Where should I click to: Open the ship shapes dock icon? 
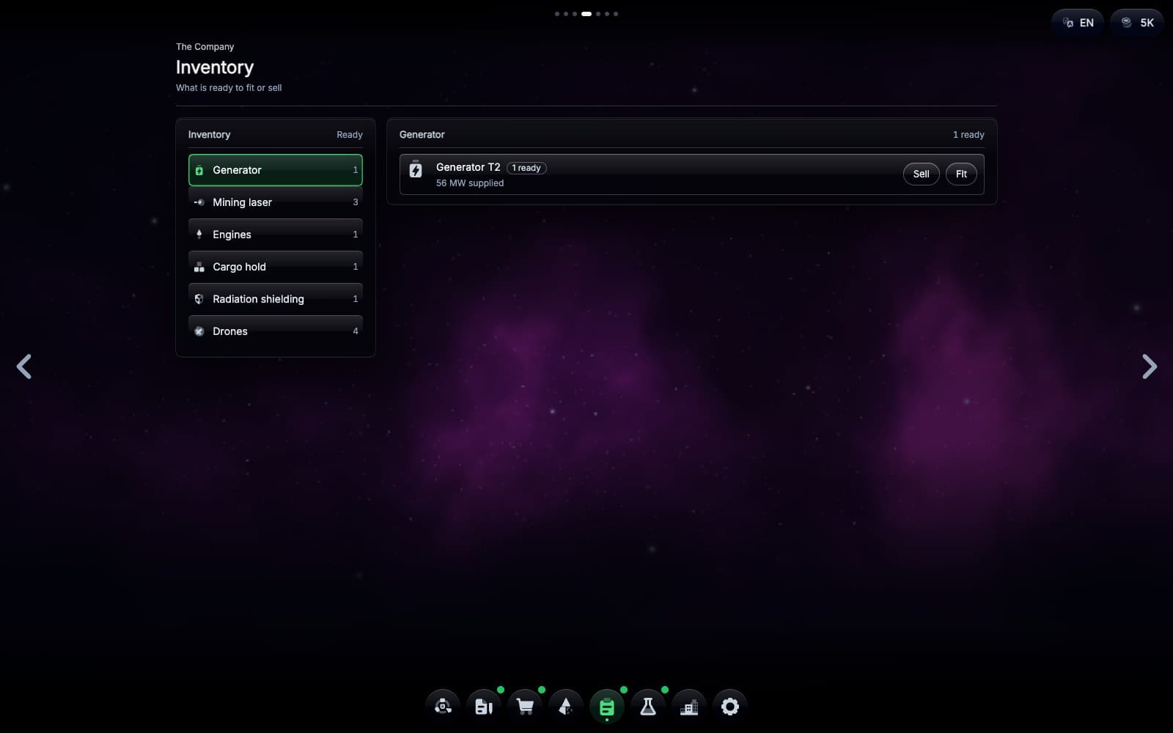point(566,707)
